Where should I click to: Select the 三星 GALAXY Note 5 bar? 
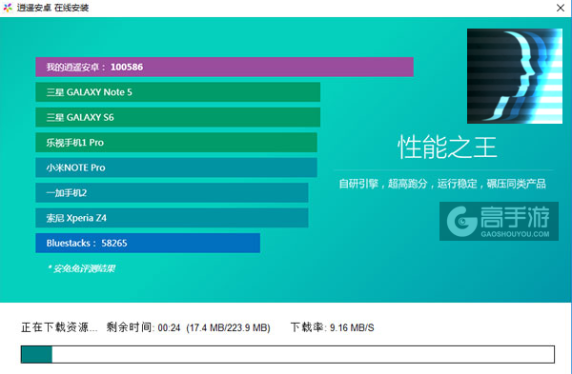[177, 91]
